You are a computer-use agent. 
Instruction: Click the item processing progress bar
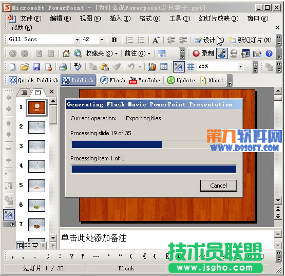click(154, 169)
